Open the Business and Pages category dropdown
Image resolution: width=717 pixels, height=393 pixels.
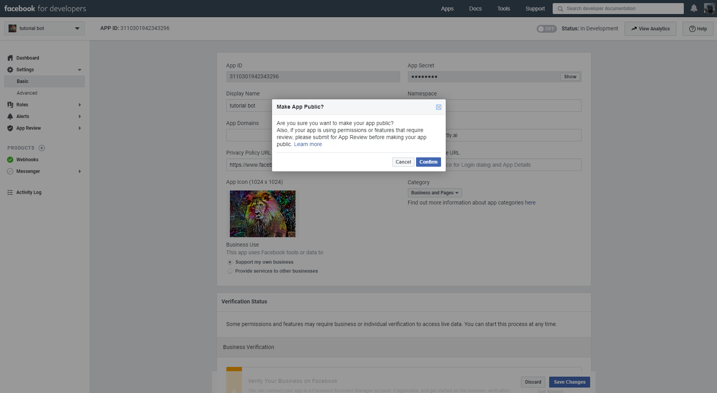pyautogui.click(x=434, y=192)
